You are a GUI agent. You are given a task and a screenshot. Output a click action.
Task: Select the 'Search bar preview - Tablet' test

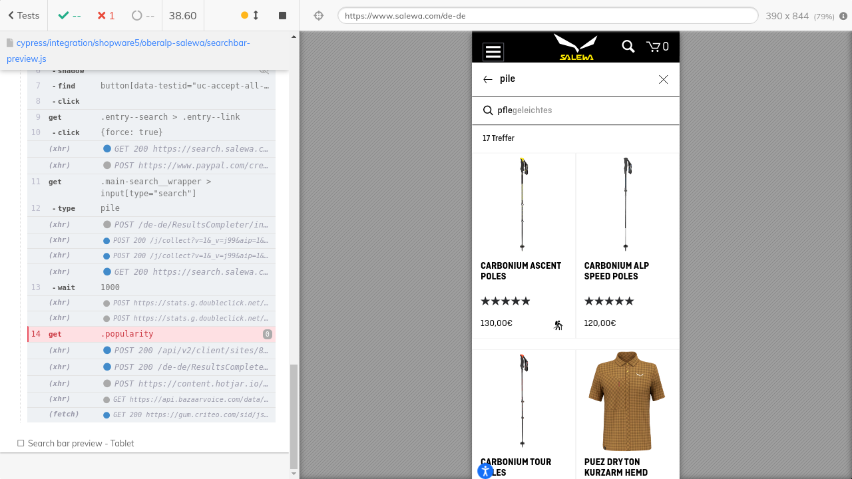81,443
